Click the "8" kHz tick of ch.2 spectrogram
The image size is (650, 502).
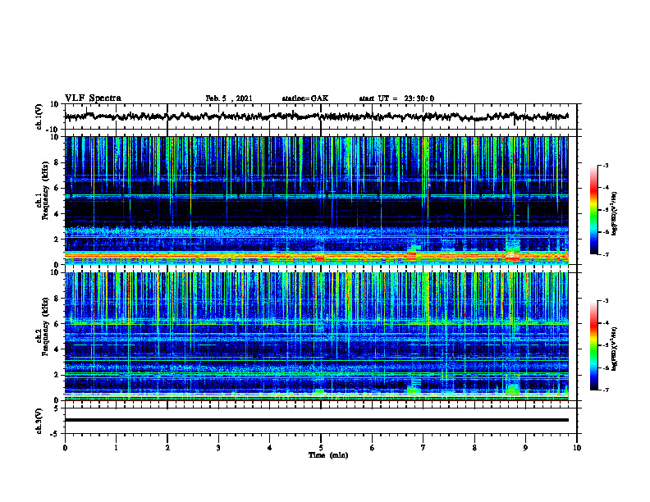[x=57, y=299]
